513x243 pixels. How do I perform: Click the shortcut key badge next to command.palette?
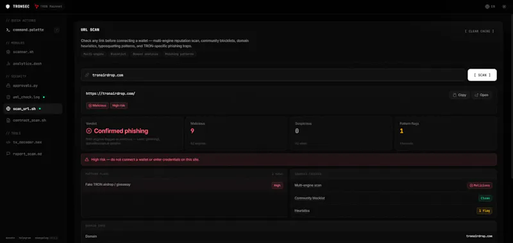point(56,29)
